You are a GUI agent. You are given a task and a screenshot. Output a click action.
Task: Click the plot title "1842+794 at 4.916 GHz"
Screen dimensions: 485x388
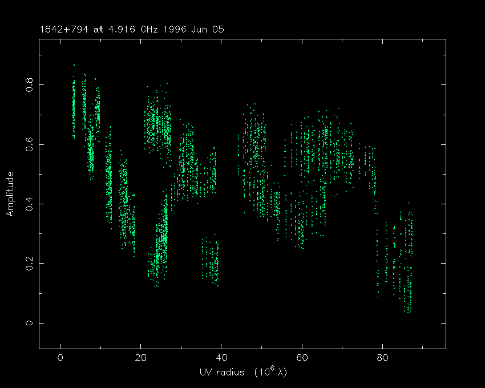[x=104, y=30]
